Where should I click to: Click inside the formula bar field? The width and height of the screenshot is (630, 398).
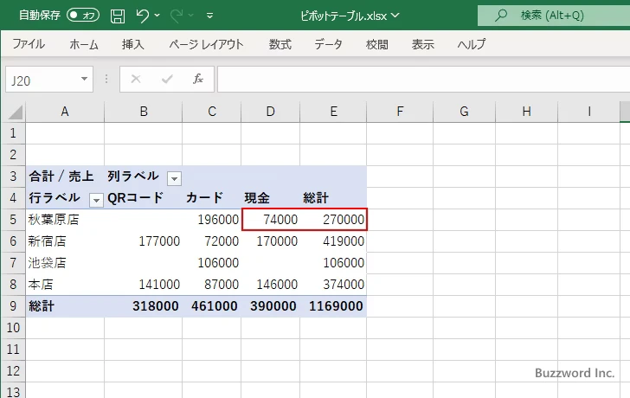coord(424,80)
